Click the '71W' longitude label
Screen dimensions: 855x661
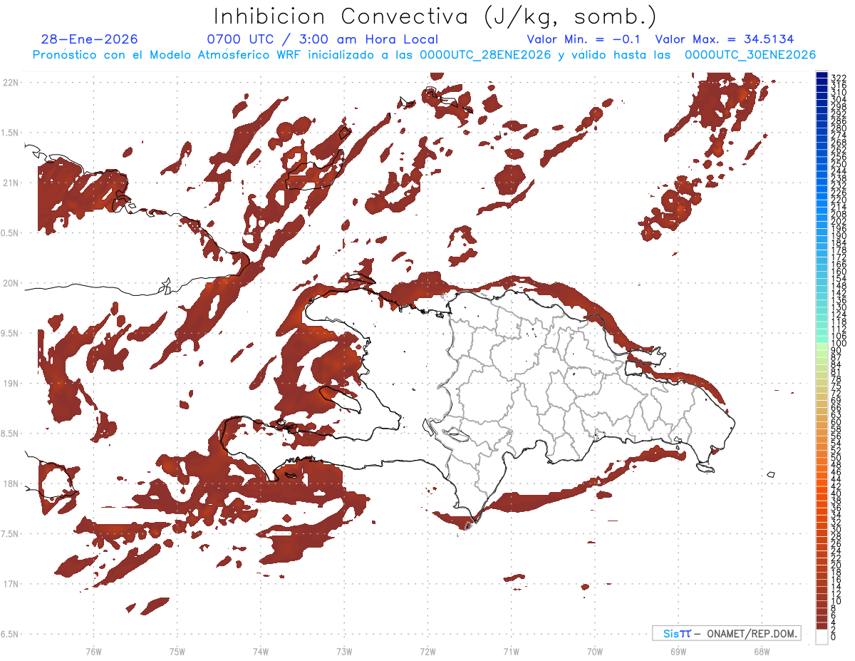pos(511,651)
